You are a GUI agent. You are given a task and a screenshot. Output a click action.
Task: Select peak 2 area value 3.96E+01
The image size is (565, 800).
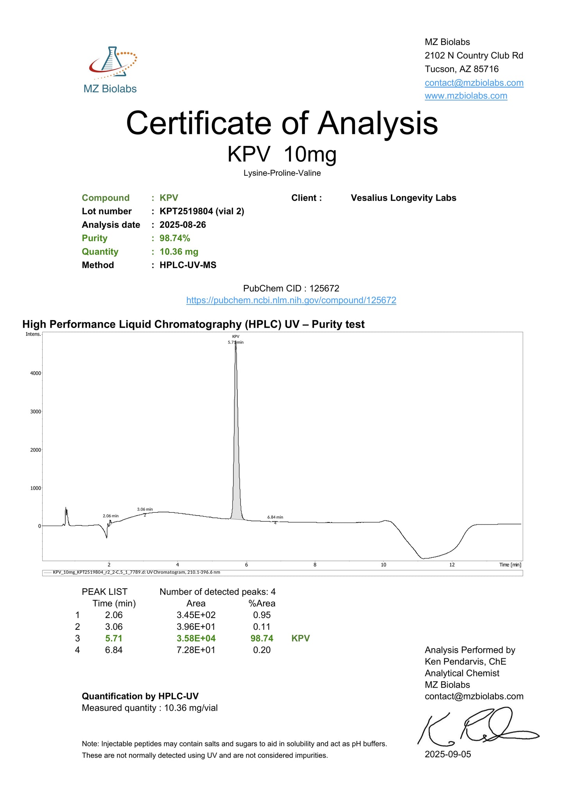click(x=196, y=627)
